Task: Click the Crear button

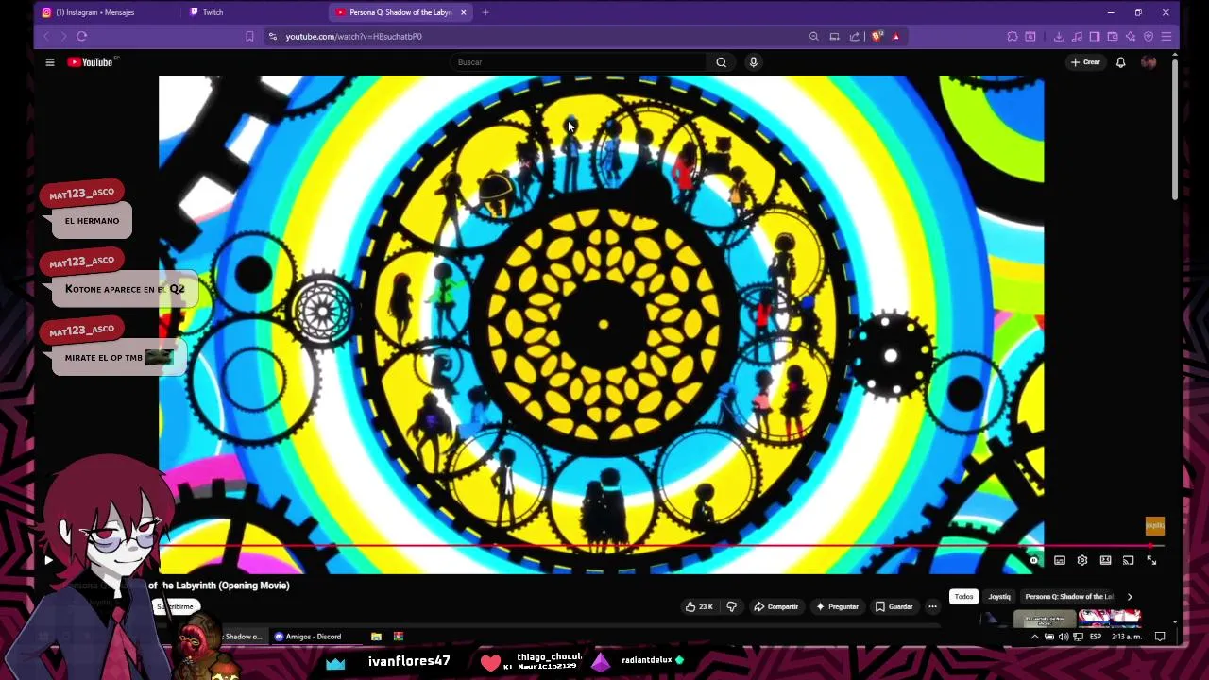Action: [1085, 62]
